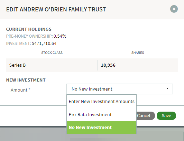The height and width of the screenshot is (141, 184).
Task: Click the Pre-Money Ownership label
Action: tap(29, 36)
